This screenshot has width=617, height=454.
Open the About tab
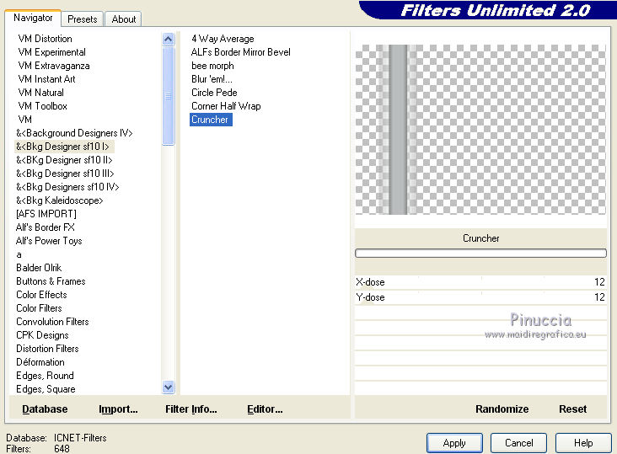124,19
